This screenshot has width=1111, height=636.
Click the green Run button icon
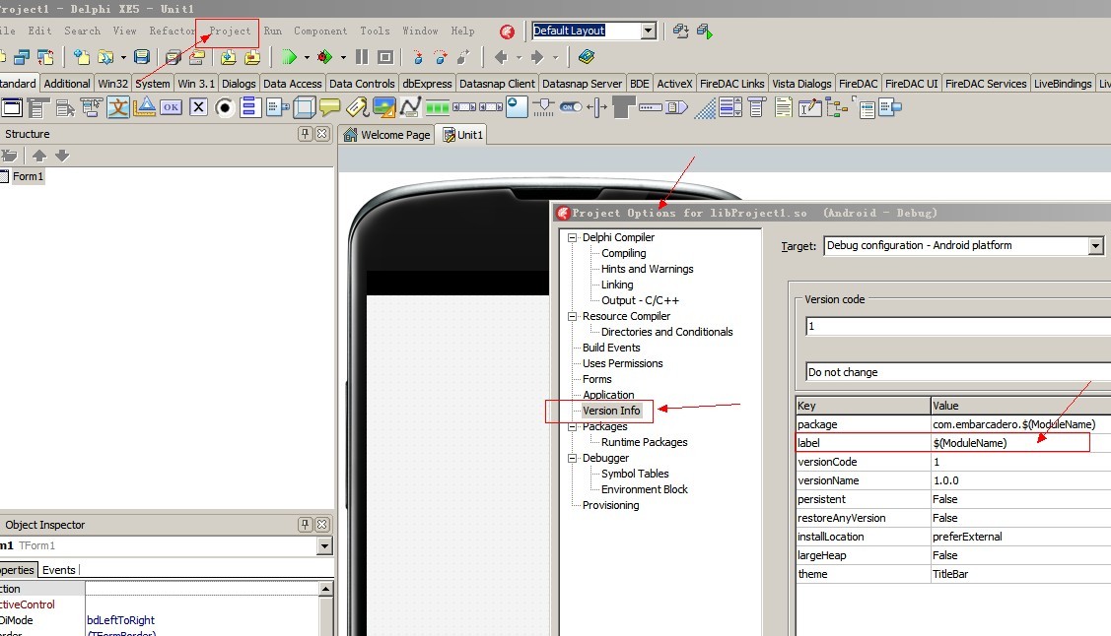point(289,56)
